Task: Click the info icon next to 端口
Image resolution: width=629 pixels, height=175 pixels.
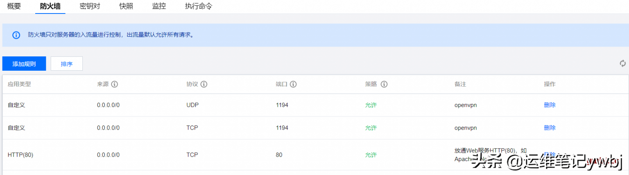Action: point(293,84)
